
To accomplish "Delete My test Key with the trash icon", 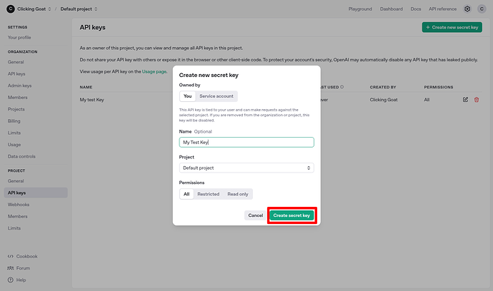I will click(x=477, y=100).
